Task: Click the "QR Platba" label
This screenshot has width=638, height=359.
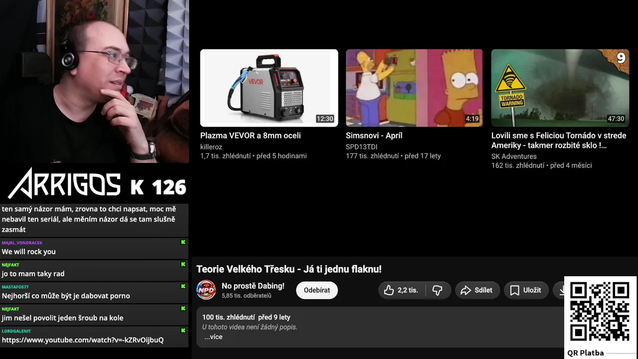Action: pos(586,353)
